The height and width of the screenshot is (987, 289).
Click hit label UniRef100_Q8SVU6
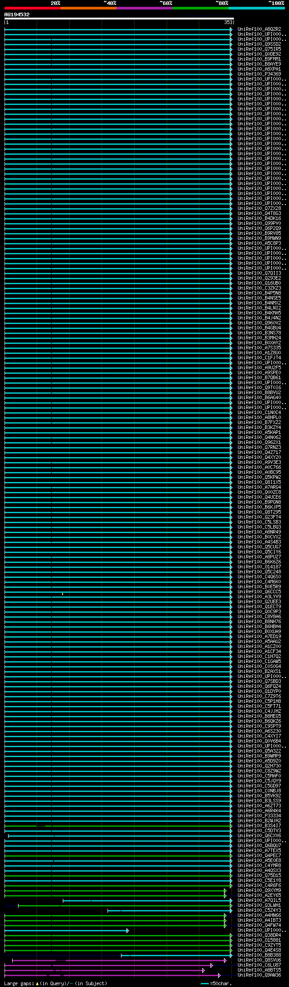(259, 960)
